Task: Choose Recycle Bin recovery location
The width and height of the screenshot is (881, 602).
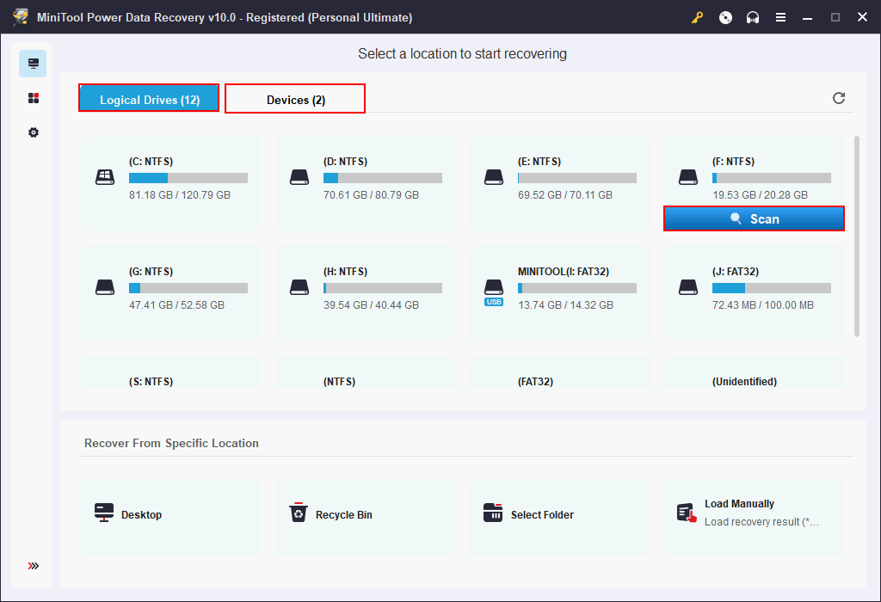Action: [365, 517]
